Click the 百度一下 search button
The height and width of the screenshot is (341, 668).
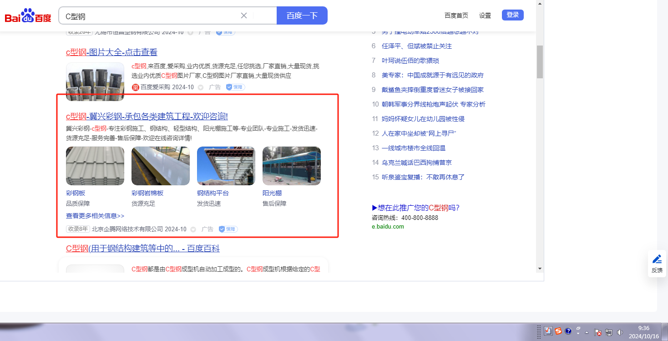click(302, 15)
